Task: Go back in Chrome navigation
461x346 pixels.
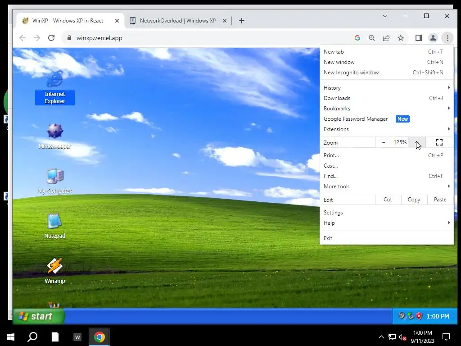Action: click(23, 38)
